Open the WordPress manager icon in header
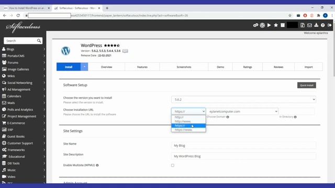 (x=262, y=25)
